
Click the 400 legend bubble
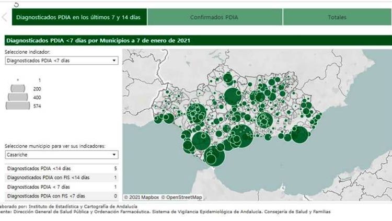click(18, 98)
